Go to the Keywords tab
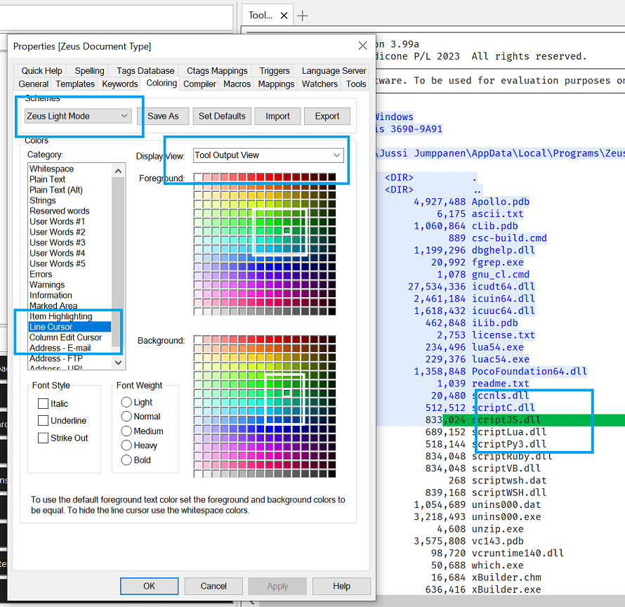The height and width of the screenshot is (607, 625). [120, 84]
